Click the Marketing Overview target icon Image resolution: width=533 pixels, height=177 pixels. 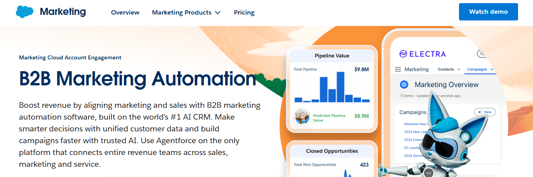click(x=404, y=84)
